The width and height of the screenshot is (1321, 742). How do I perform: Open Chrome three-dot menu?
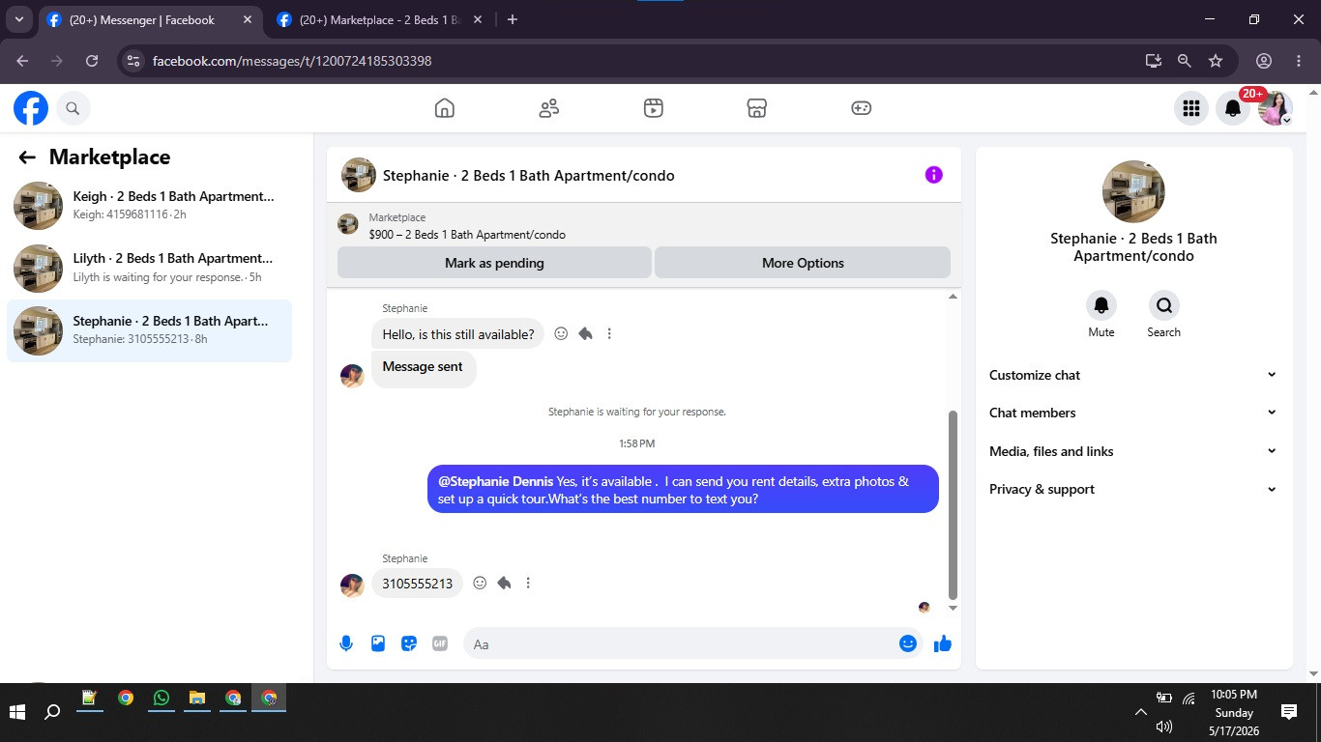point(1298,61)
